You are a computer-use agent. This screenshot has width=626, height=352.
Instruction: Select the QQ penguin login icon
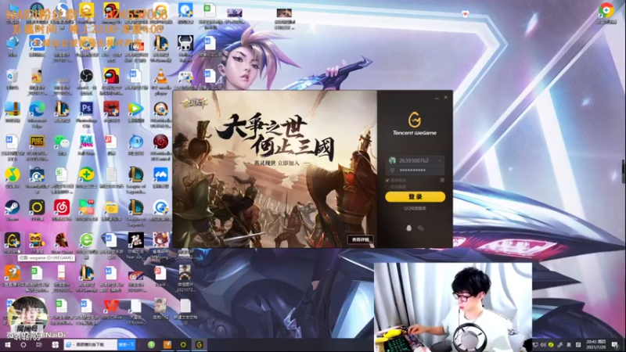click(x=408, y=228)
